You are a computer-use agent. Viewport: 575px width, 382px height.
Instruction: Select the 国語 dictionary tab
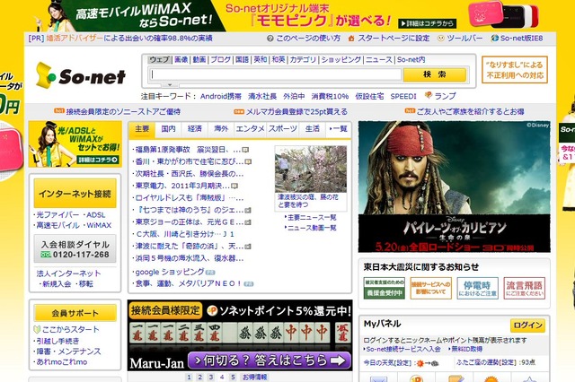tap(242, 59)
